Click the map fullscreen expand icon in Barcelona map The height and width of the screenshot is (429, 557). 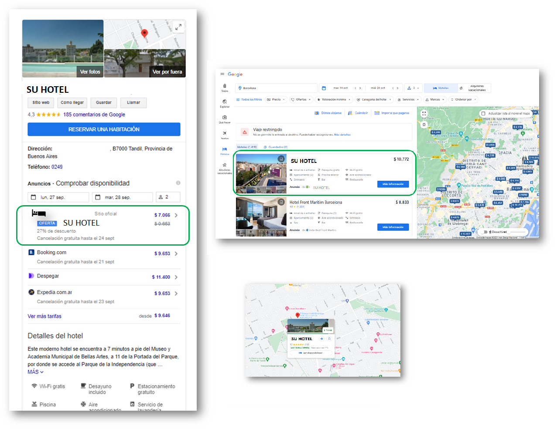(424, 113)
